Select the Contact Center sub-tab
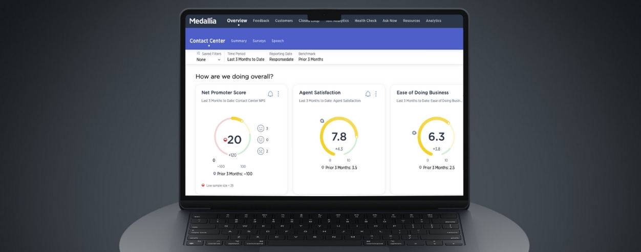Screen dimensions: 641x252 (207, 41)
